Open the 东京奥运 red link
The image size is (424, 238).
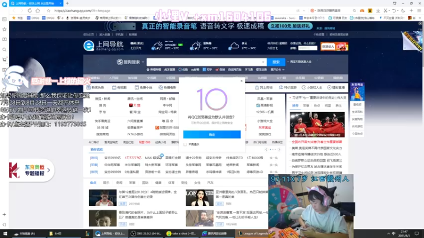click(x=264, y=127)
